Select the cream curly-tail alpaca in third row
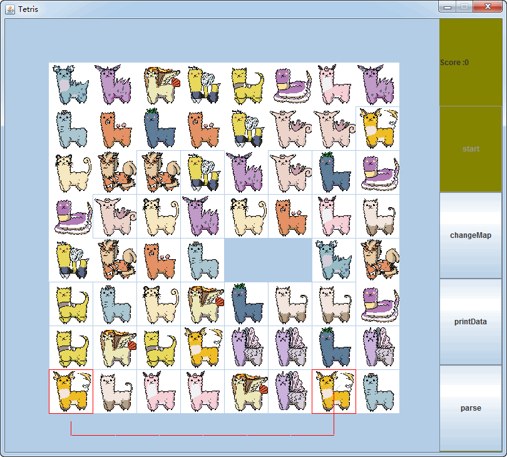Image resolution: width=507 pixels, height=457 pixels. tap(71, 172)
